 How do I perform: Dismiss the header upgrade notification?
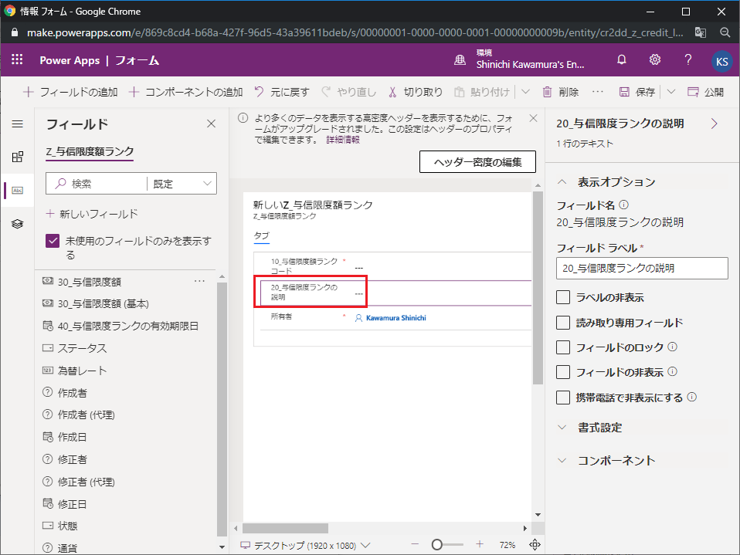pos(533,118)
